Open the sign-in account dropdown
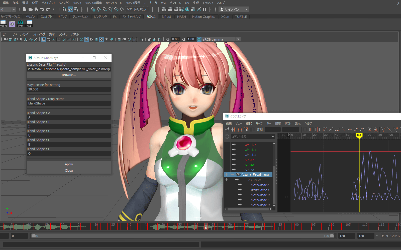401x250 pixels. [x=246, y=9]
